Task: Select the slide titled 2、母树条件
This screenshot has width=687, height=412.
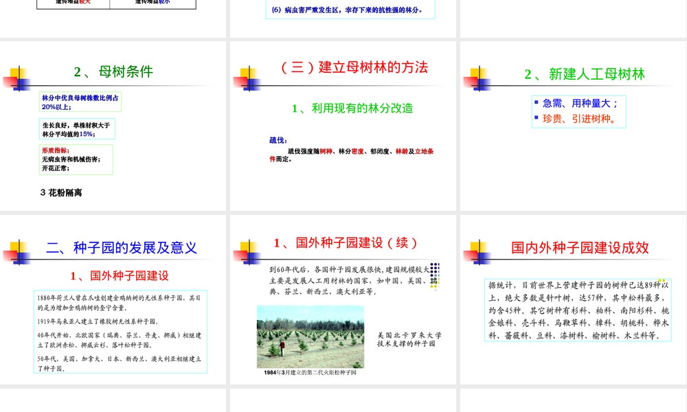Action: click(x=113, y=126)
